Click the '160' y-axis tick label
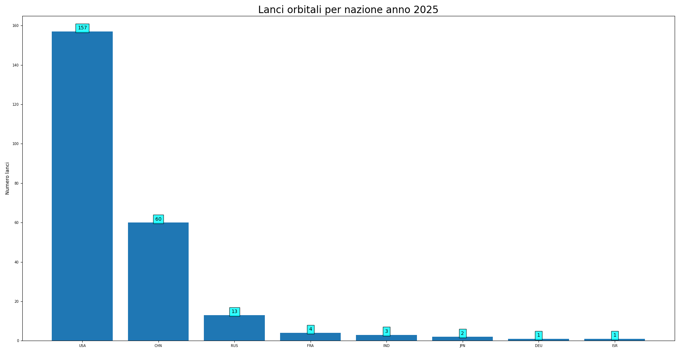Viewport: 680px width, 353px height. tap(16, 26)
